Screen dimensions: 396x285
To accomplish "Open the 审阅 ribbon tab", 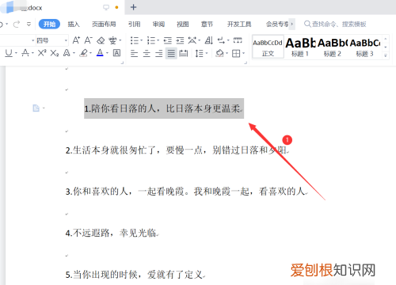I will coord(158,25).
